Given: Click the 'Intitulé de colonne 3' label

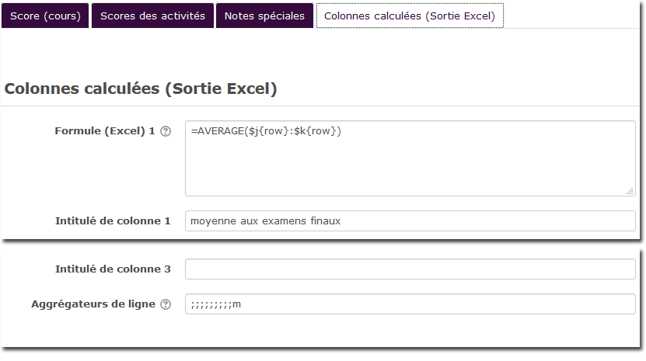Looking at the screenshot, I should tap(113, 269).
